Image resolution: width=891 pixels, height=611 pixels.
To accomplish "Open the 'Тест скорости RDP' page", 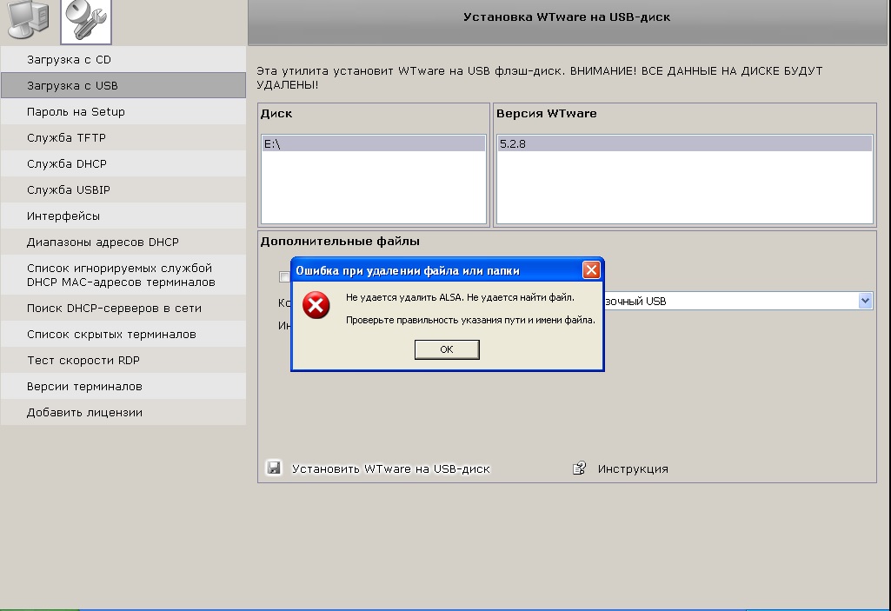I will (x=83, y=361).
